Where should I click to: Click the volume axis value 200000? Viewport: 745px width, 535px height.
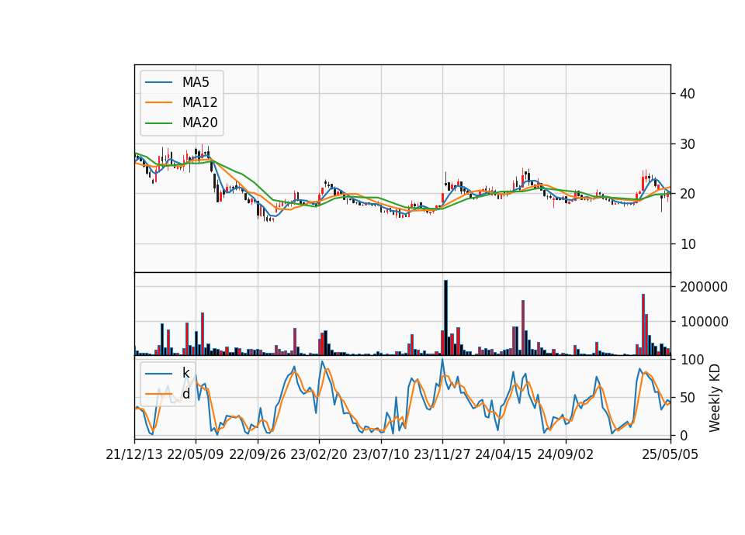tap(704, 287)
